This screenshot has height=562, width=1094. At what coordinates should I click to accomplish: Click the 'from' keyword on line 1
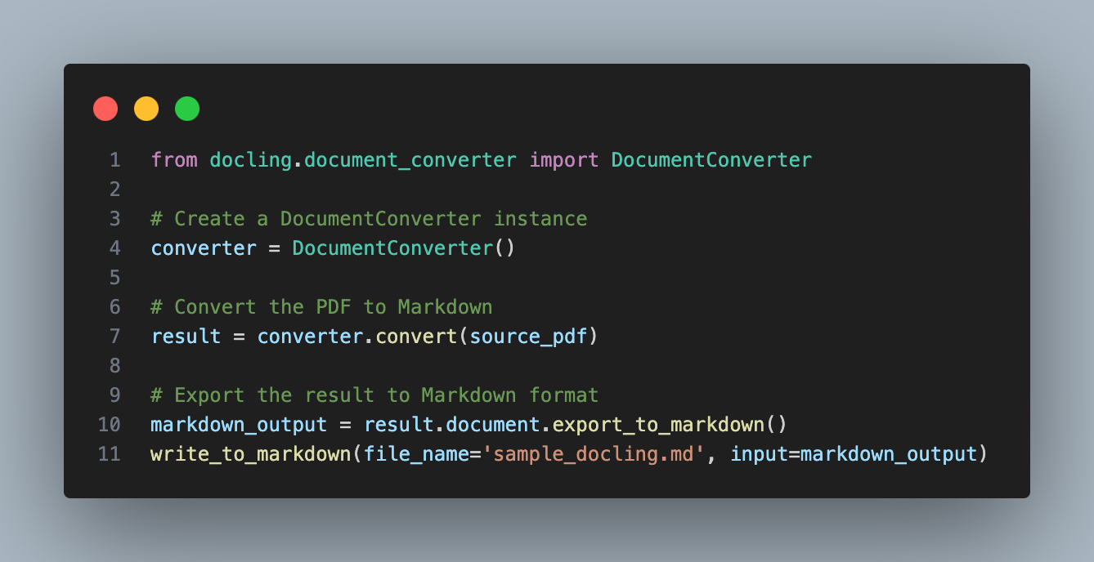174,160
